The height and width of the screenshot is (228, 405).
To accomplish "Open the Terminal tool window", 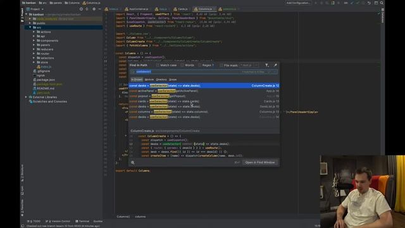I will tap(82, 221).
